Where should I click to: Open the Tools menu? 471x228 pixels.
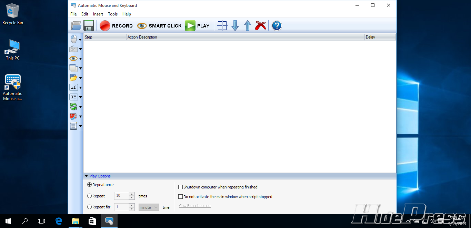[113, 14]
